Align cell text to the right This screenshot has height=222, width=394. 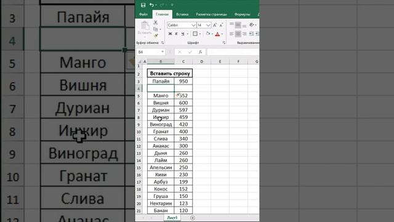[244, 34]
